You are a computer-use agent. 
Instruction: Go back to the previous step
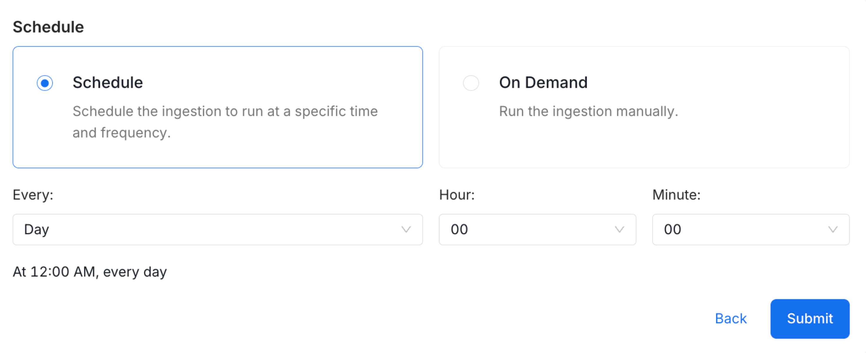[731, 319]
